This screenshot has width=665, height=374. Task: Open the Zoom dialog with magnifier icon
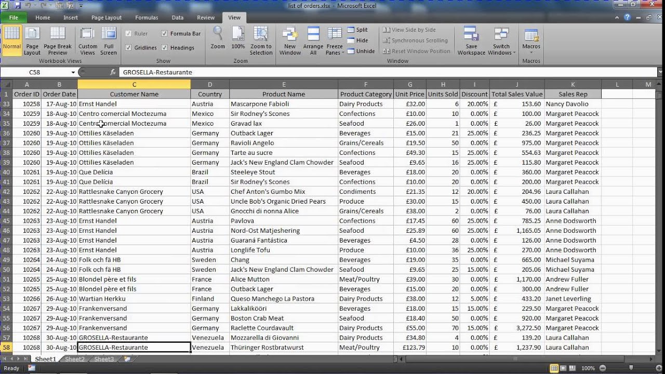click(x=218, y=38)
